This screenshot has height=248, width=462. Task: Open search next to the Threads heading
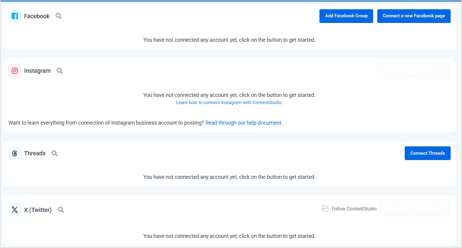(x=55, y=153)
